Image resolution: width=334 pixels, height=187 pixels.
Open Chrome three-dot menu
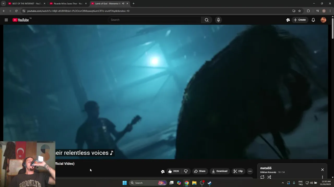point(330,11)
